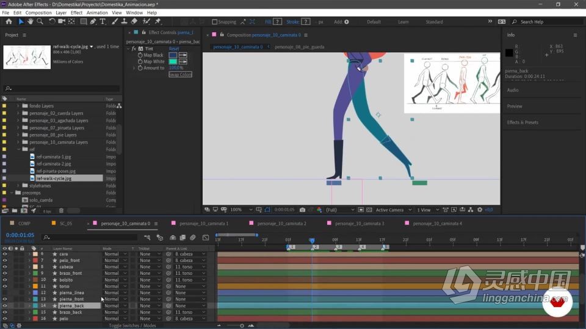586x329 pixels.
Task: Open the Active Camera dropdown
Action: pos(394,210)
